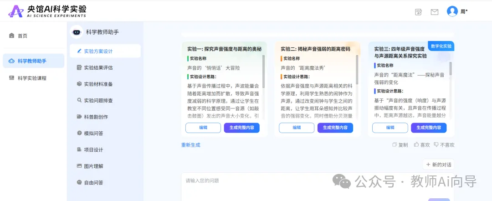The width and height of the screenshot is (492, 201).
Task: Click the plus icon of 新的对话
Action: (428, 165)
